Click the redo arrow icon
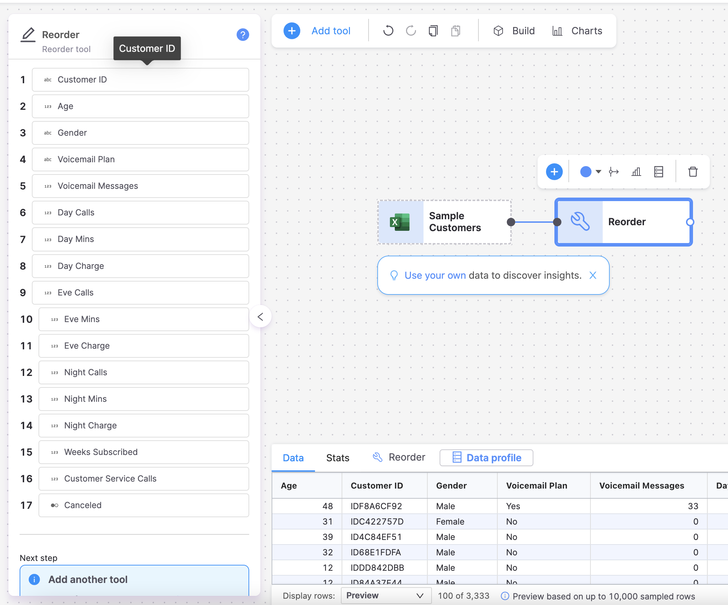728x605 pixels. coord(411,31)
